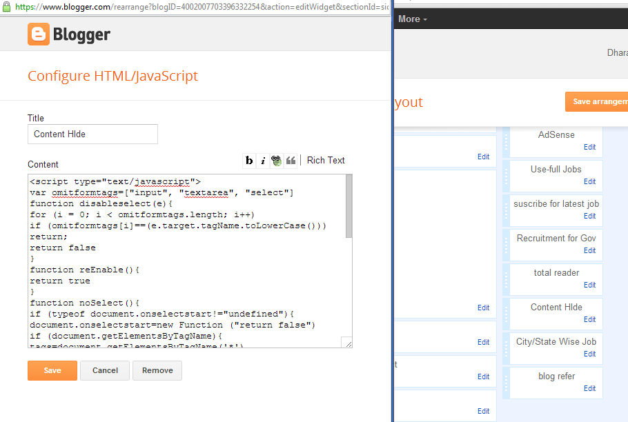Screen dimensions: 628x422
Task: Click the 'suscribe for latest job' gadget title
Action: (556, 204)
